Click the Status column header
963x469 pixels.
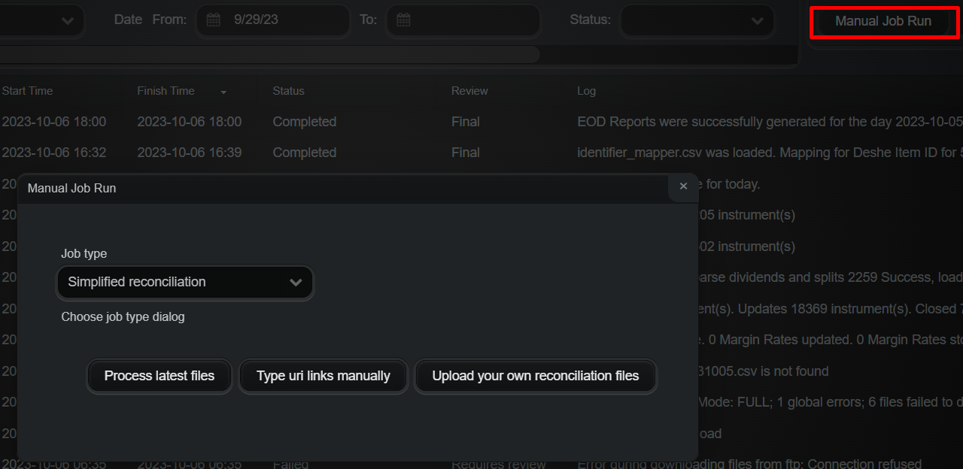coord(288,91)
